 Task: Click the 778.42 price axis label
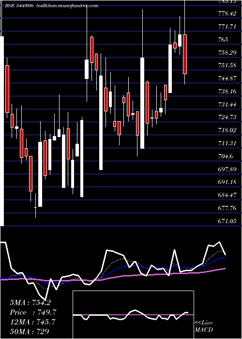pyautogui.click(x=227, y=14)
